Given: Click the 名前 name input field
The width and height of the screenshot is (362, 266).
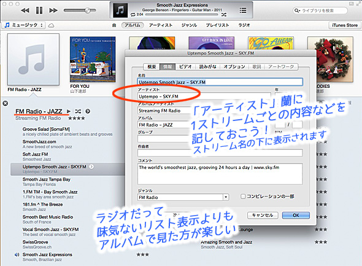Looking at the screenshot, I should click(220, 82).
